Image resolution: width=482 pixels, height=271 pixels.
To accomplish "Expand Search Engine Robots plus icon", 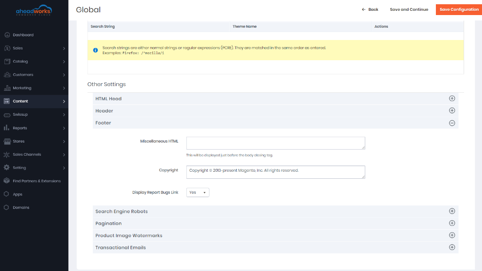I will click(x=452, y=211).
